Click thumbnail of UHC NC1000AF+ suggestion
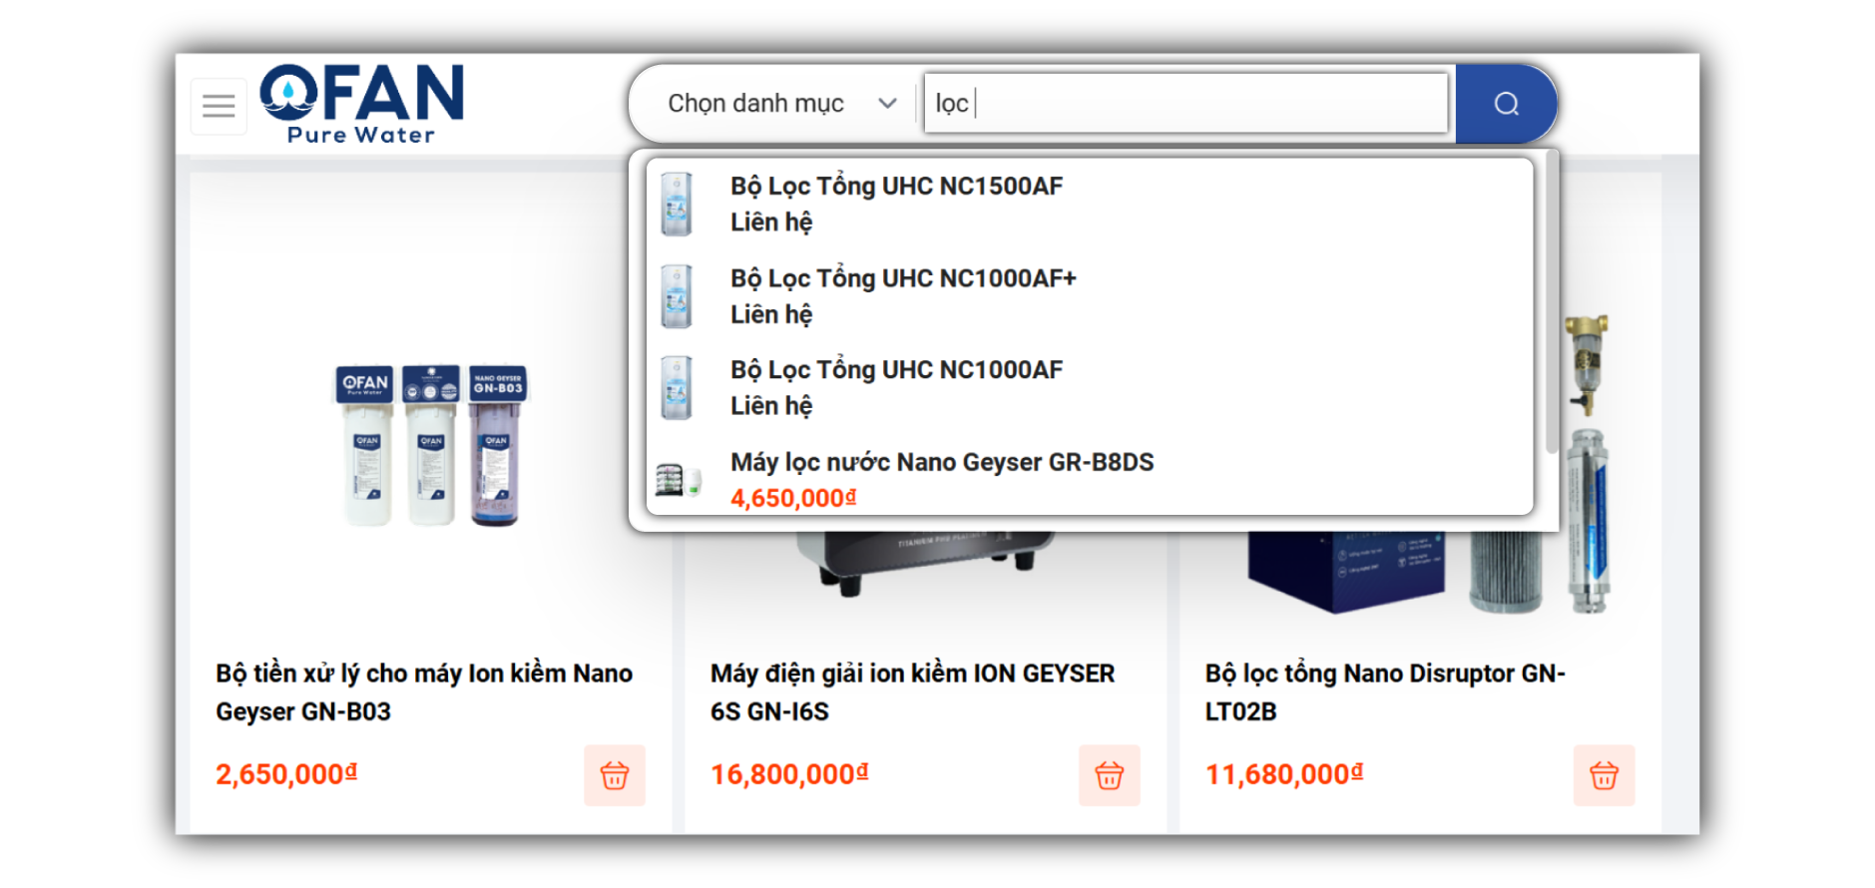The height and width of the screenshot is (888, 1875). (677, 296)
